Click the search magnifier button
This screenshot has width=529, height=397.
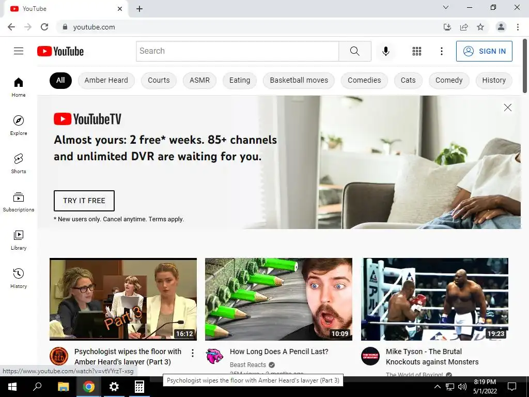click(355, 51)
